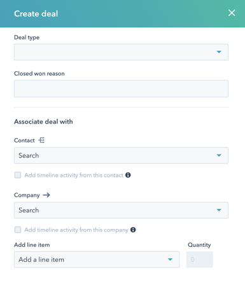
Task: Open the Contact Search dropdown
Action: (x=121, y=155)
